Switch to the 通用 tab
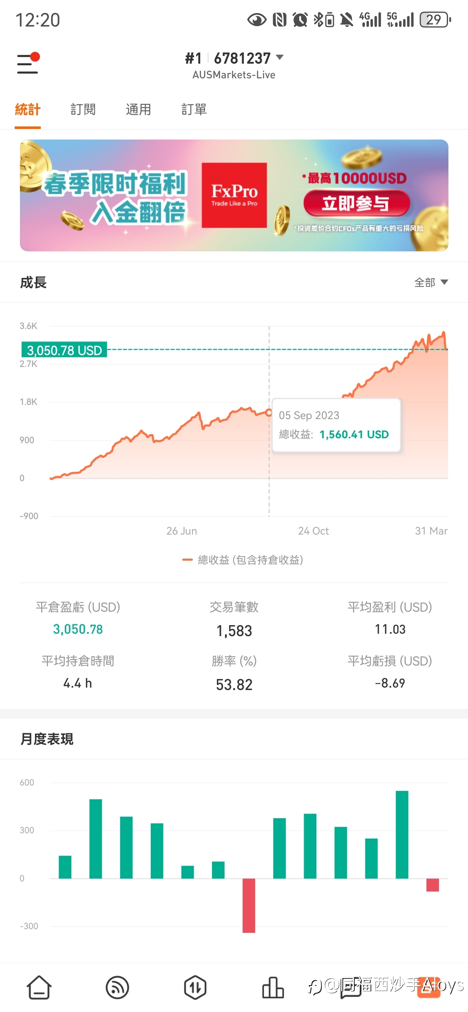Screen dimensions: 468x1012 [139, 109]
